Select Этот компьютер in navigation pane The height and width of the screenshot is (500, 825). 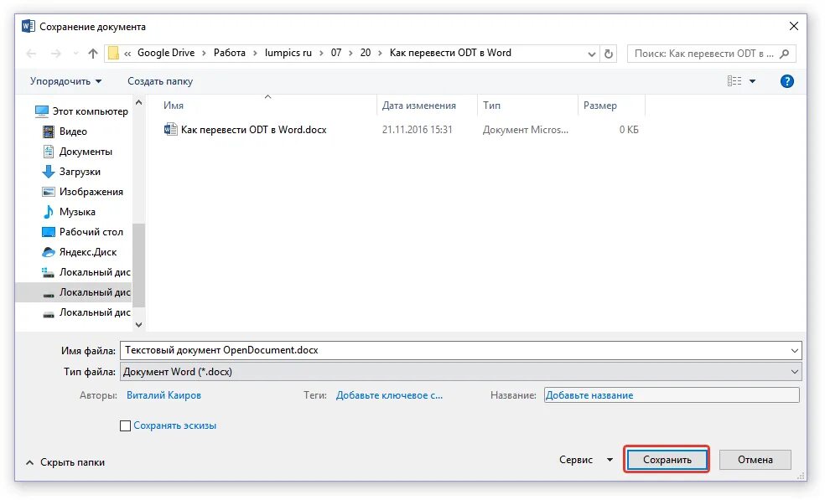tap(81, 111)
